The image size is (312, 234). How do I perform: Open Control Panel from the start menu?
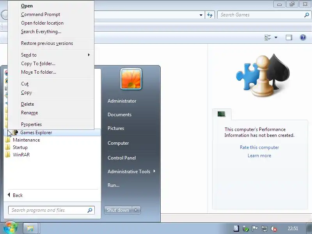[x=122, y=158]
